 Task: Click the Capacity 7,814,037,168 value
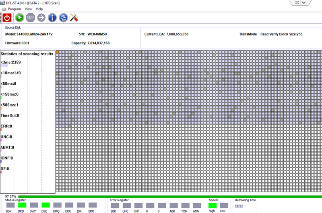pos(99,43)
